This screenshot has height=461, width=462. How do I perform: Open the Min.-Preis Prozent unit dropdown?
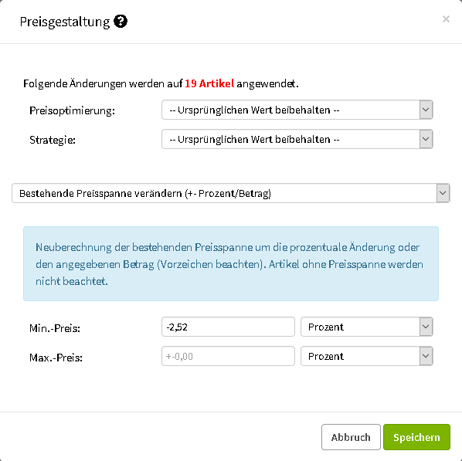coord(366,327)
